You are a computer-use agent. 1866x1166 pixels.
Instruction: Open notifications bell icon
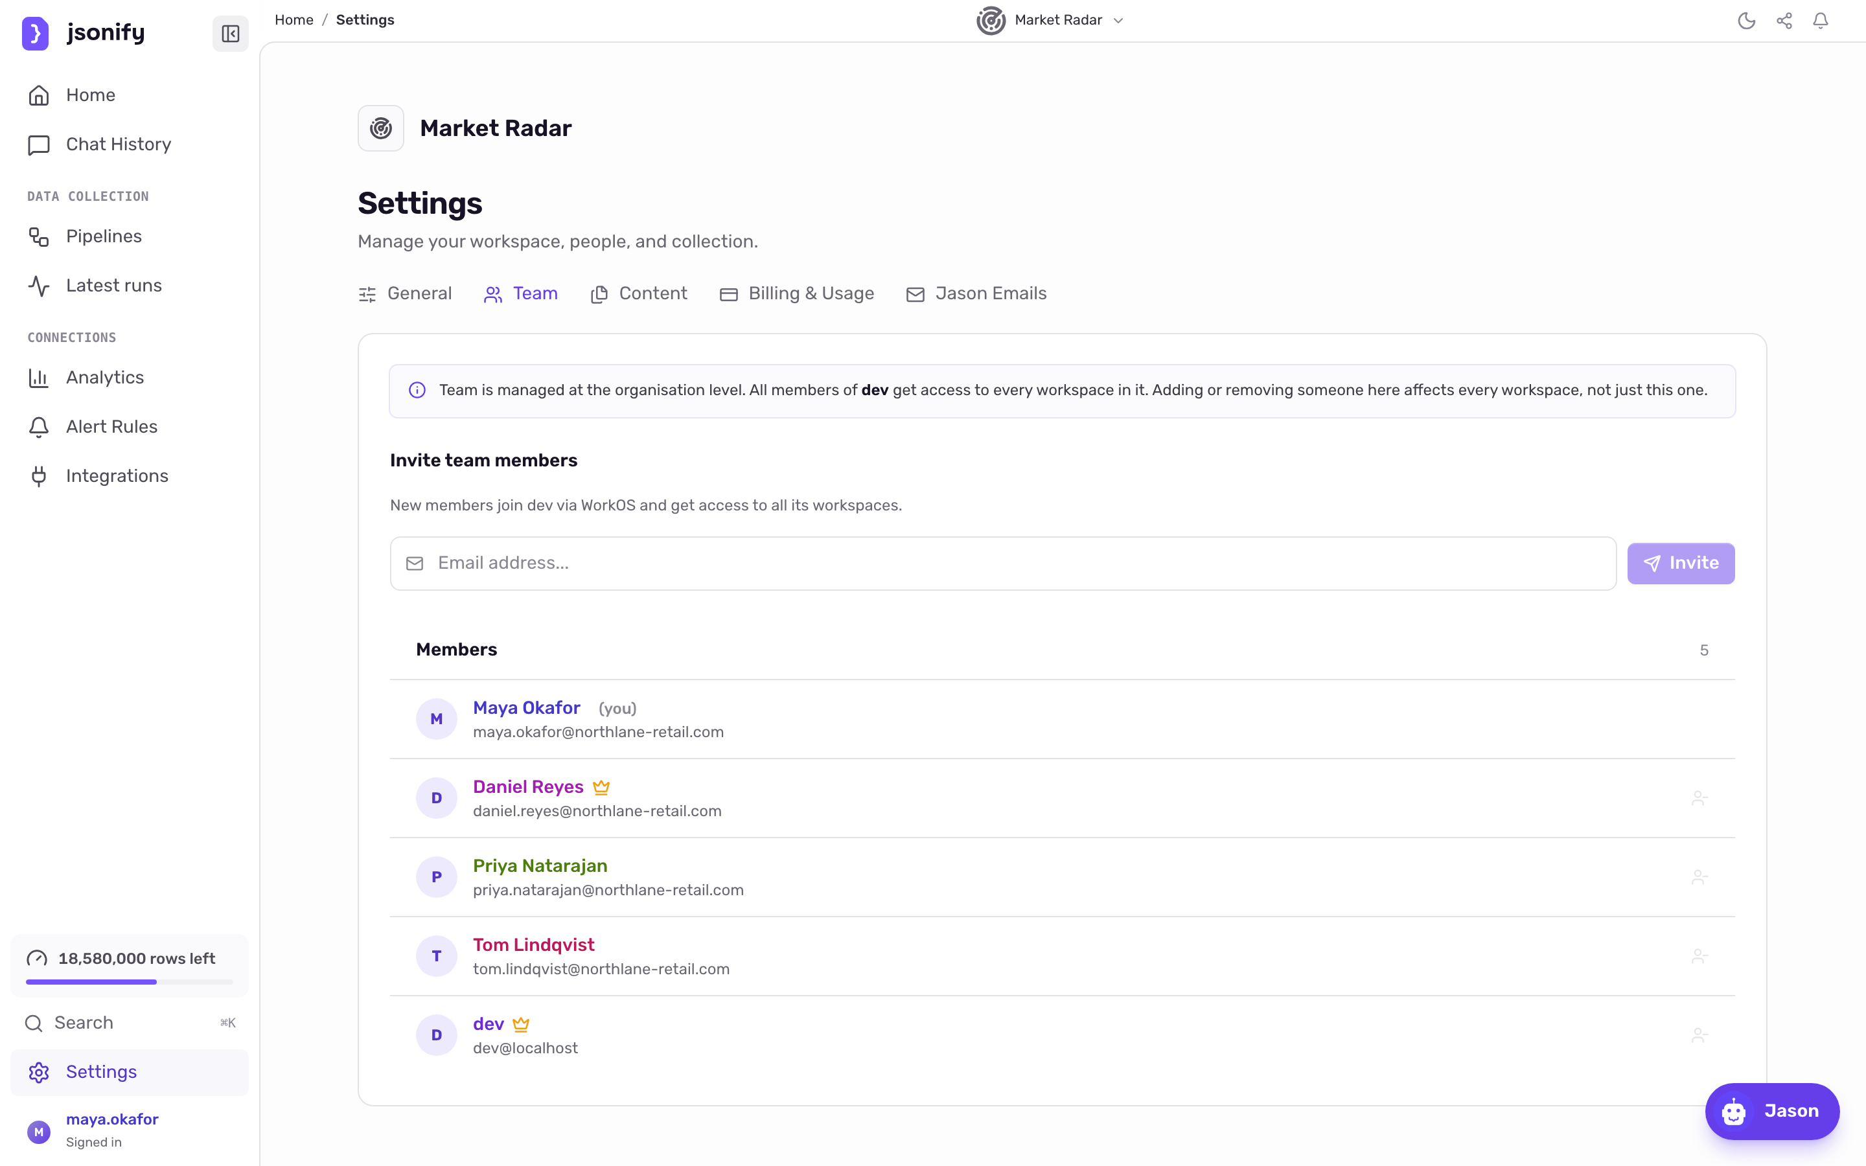pyautogui.click(x=1821, y=21)
